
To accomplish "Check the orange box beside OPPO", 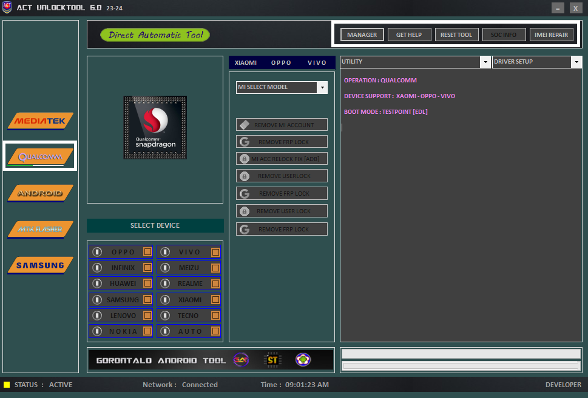I will (147, 252).
